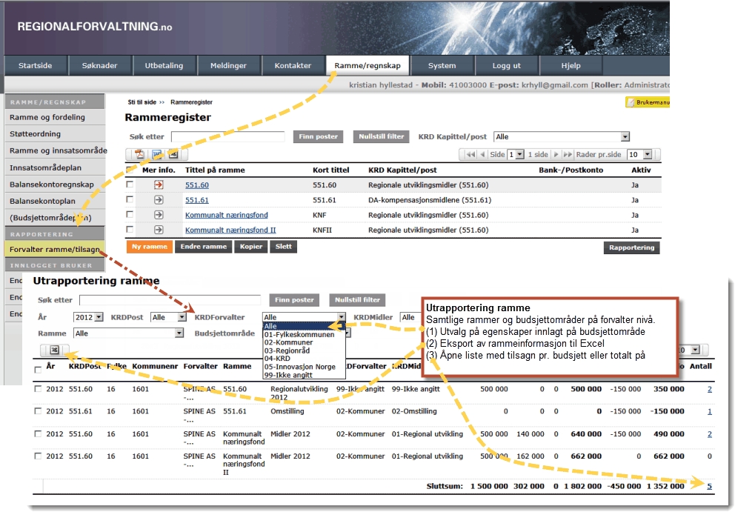This screenshot has width=735, height=512.
Task: Open the Kommunalt næringsfond II link
Action: (x=230, y=230)
